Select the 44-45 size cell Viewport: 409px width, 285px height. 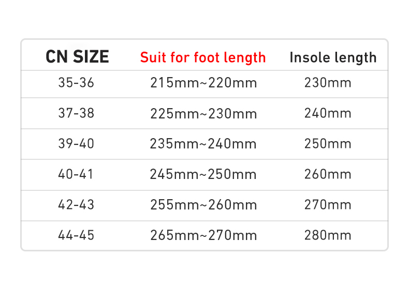pyautogui.click(x=76, y=235)
